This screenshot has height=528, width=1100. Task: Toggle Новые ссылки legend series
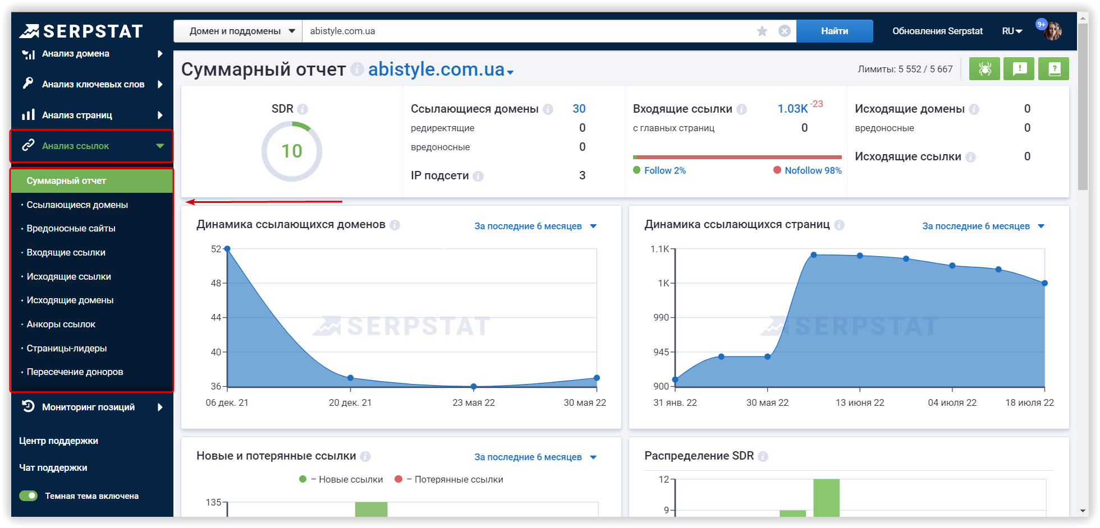pyautogui.click(x=341, y=479)
